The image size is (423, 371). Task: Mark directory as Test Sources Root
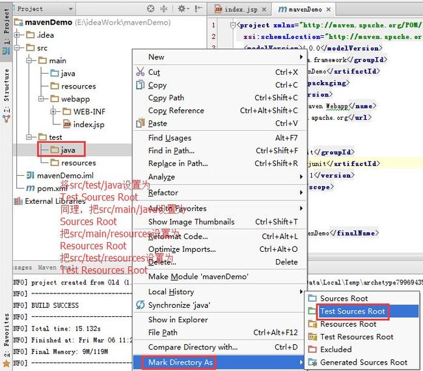tap(362, 311)
